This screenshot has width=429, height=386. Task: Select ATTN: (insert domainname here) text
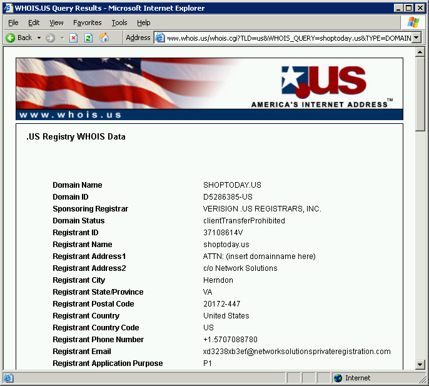259,256
